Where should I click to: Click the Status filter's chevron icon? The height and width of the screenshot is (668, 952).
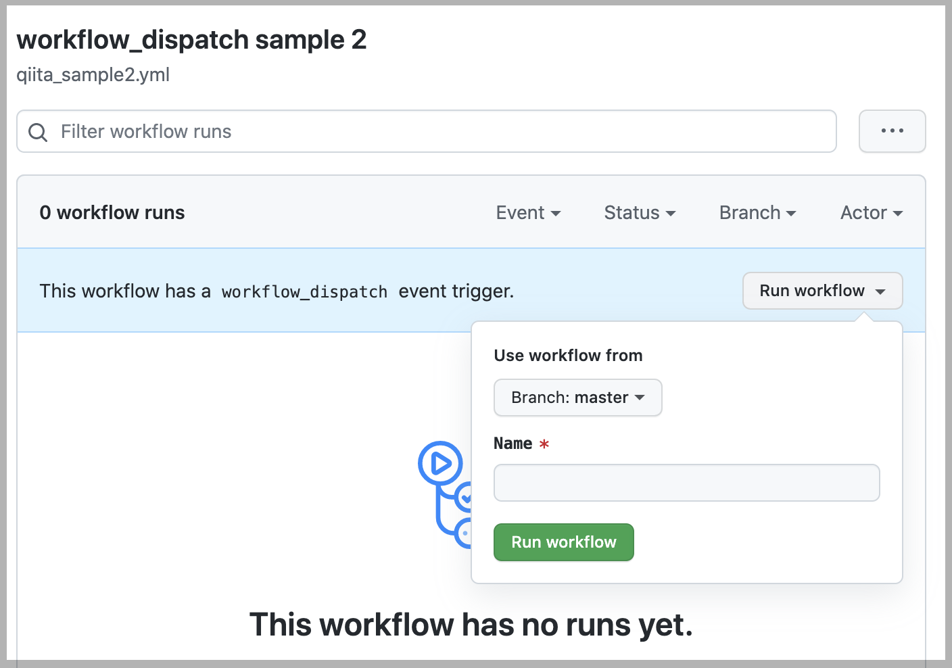point(670,214)
